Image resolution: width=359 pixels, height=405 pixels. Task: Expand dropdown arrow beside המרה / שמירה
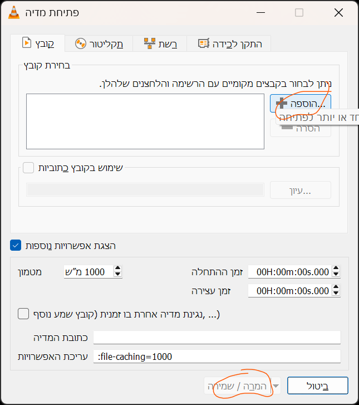pyautogui.click(x=276, y=386)
